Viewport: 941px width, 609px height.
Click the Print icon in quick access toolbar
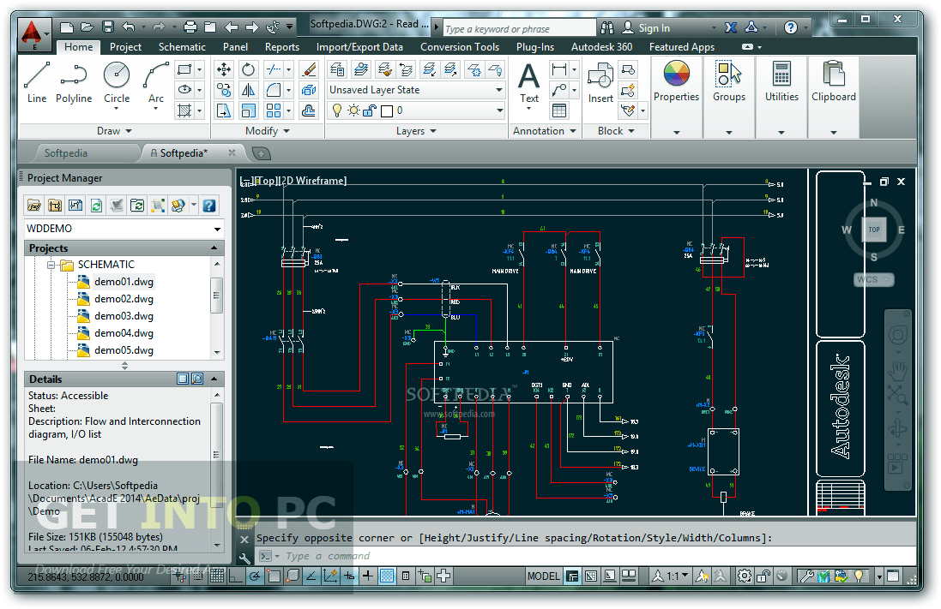tap(190, 27)
